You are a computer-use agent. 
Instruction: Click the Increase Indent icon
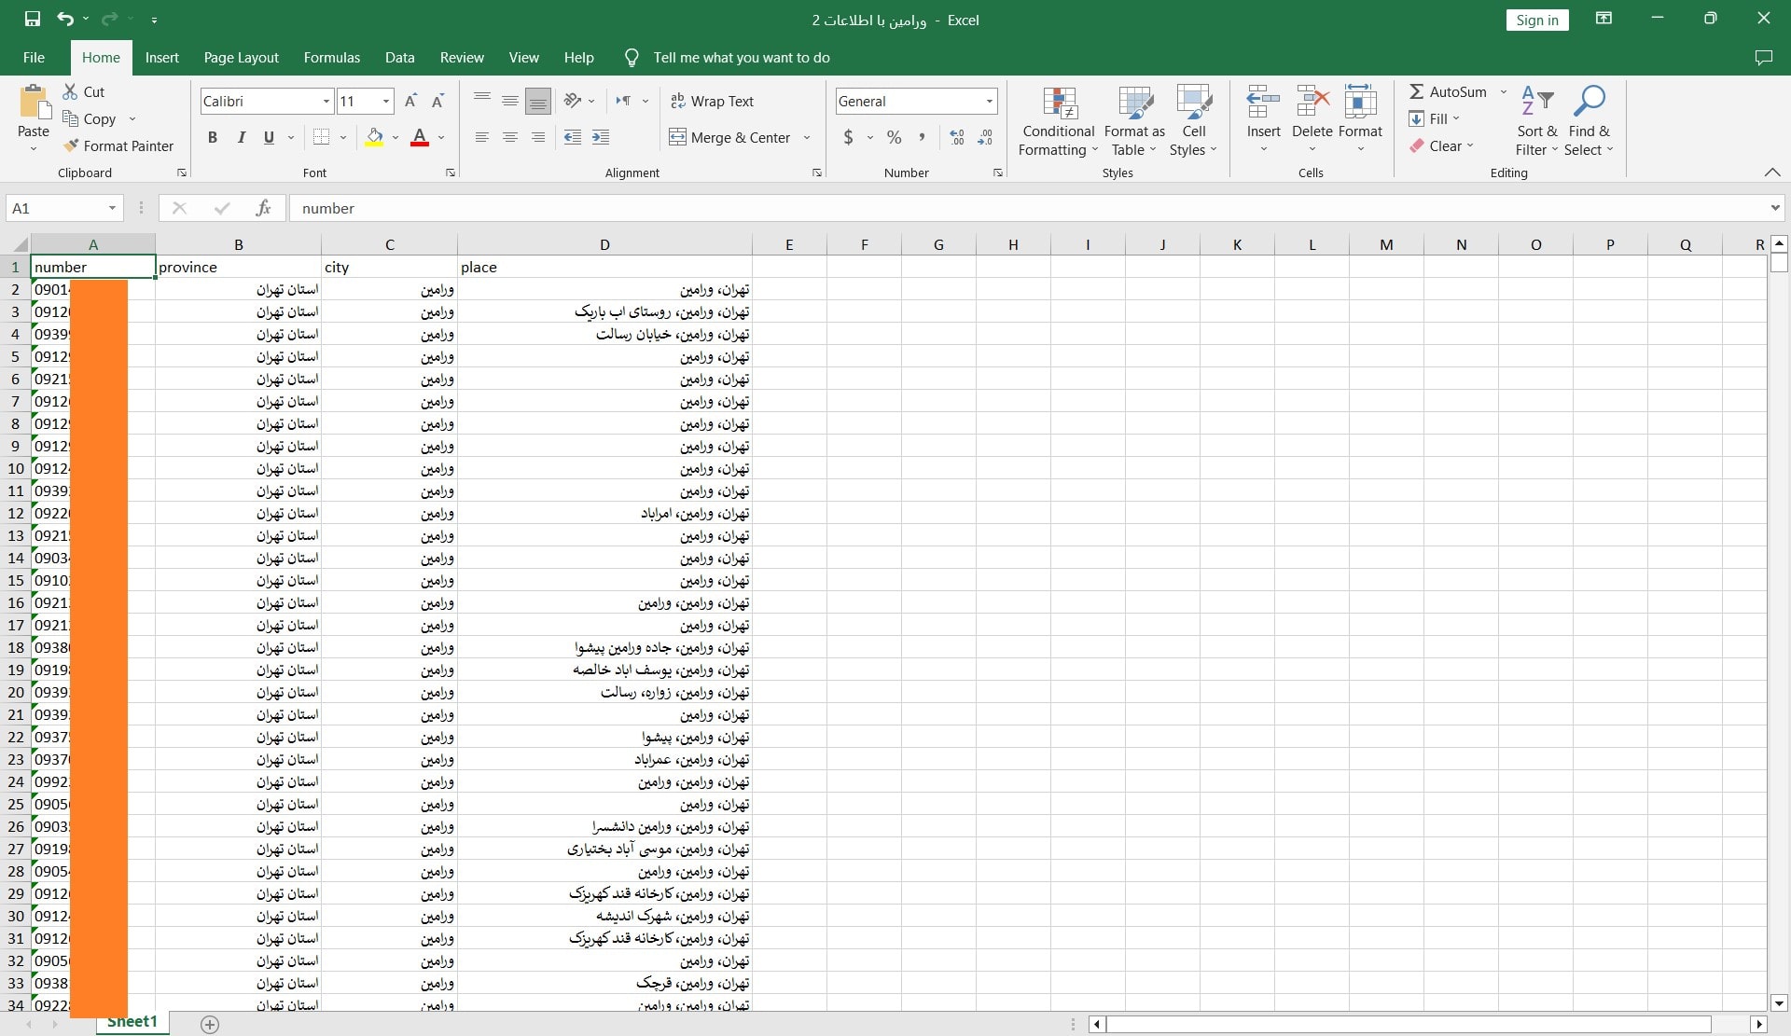pos(601,137)
